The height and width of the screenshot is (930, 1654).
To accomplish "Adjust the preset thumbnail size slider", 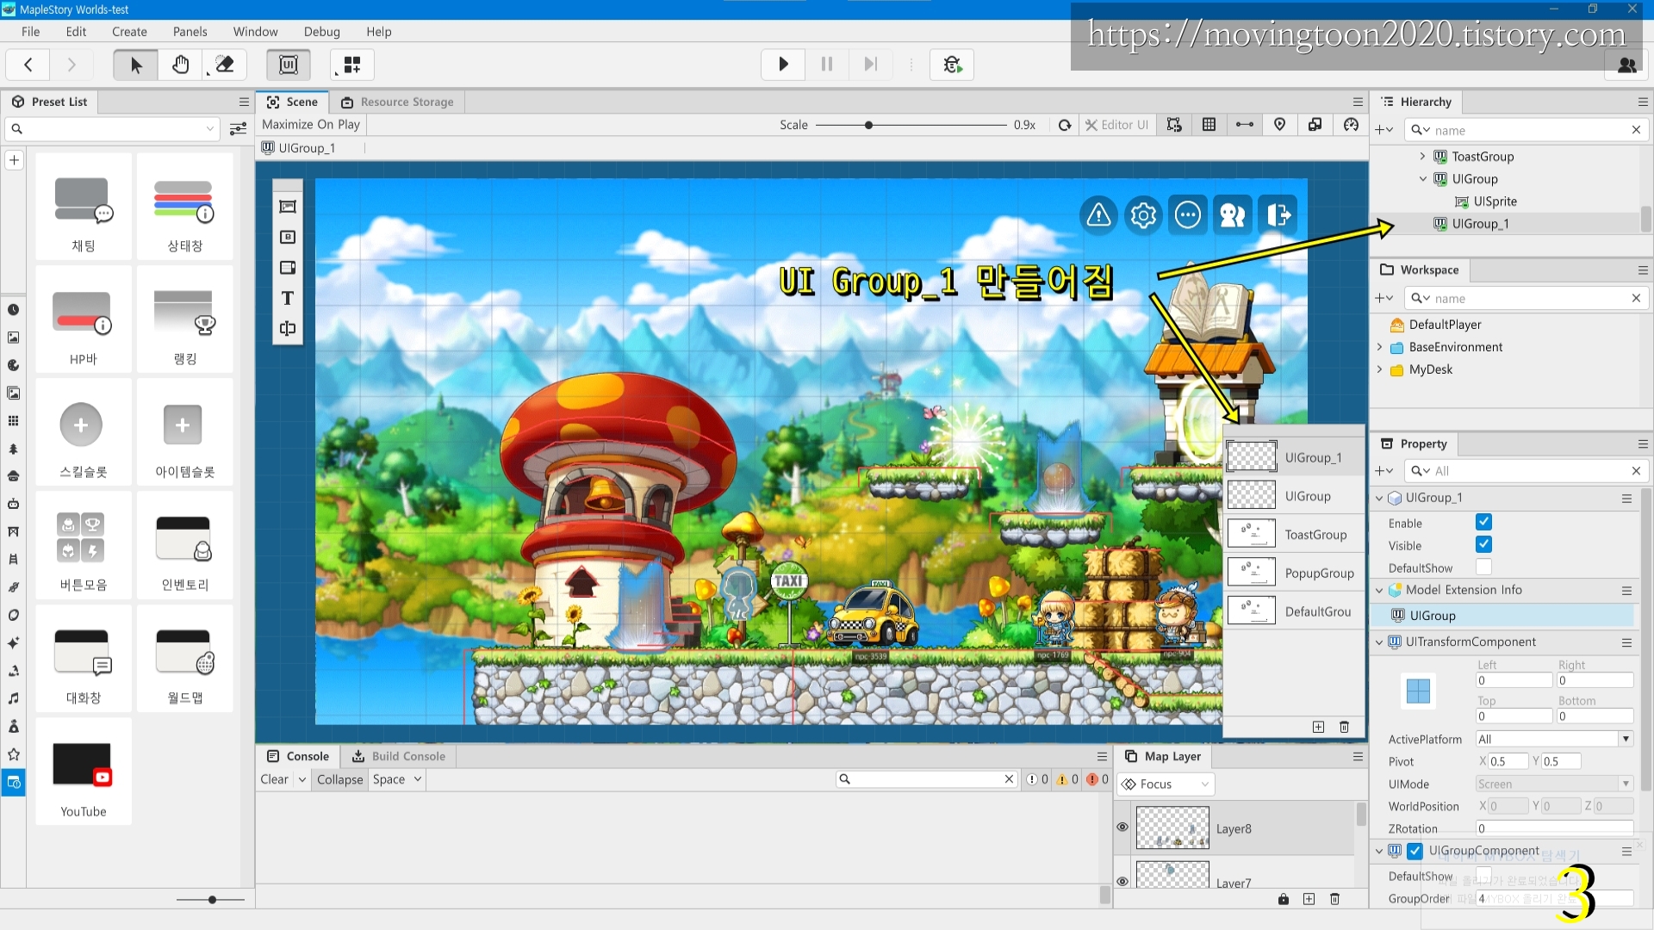I will click(x=211, y=900).
